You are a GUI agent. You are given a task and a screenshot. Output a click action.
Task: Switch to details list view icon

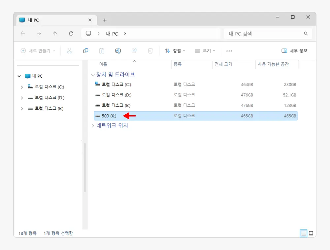click(x=303, y=233)
